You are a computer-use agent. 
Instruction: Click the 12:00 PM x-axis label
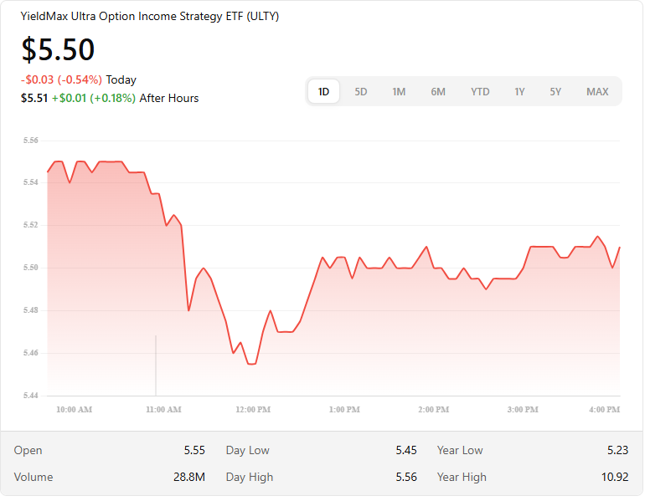[x=253, y=410]
